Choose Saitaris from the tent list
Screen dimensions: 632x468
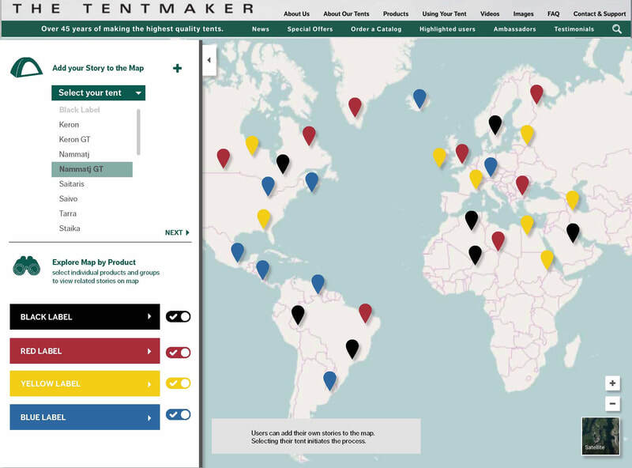tap(72, 184)
